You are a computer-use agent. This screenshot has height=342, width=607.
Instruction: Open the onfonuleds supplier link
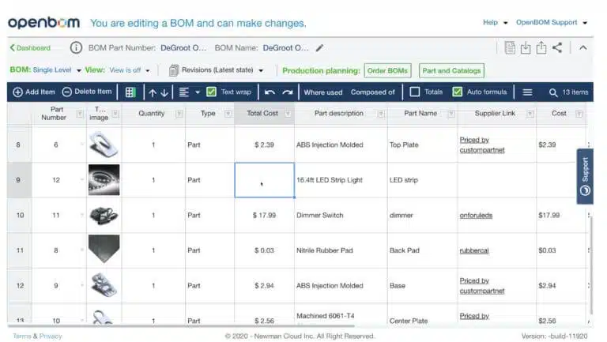tap(476, 216)
